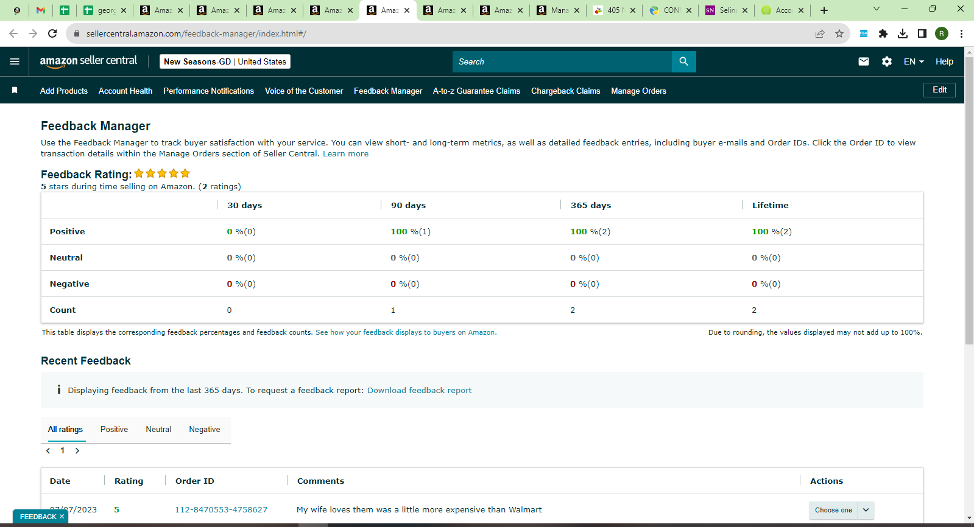This screenshot has height=527, width=974.
Task: Open Chrome's three-dot menu
Action: pyautogui.click(x=961, y=33)
